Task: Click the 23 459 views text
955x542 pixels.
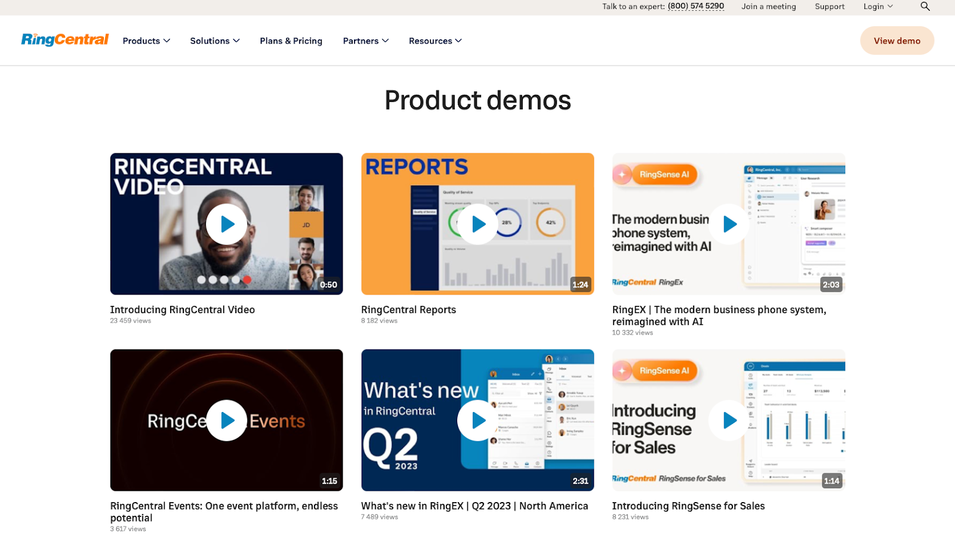Action: click(x=131, y=321)
